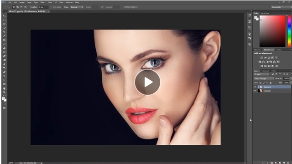Select the Dodge tool
This screenshot has width=292, height=164.
click(x=4, y=68)
